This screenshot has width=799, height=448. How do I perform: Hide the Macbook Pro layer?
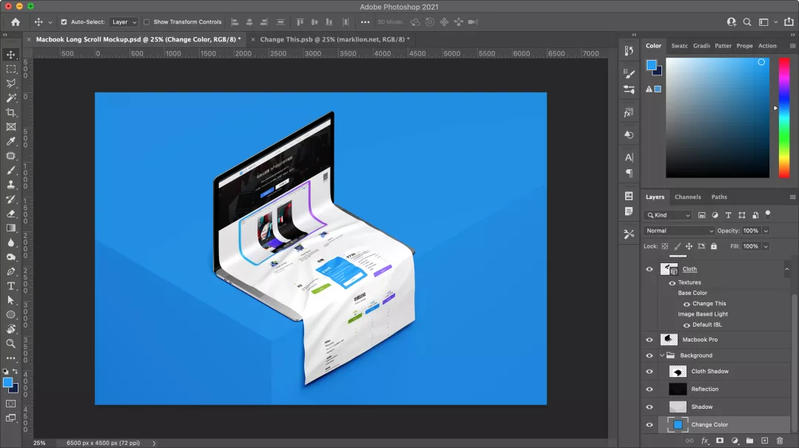pos(650,340)
